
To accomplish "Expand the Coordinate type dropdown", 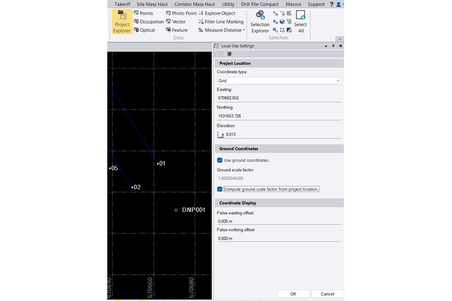I will pos(337,80).
